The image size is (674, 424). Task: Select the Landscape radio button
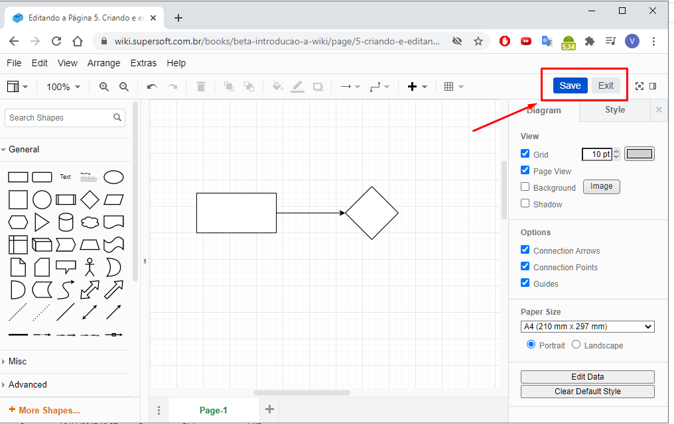pos(576,344)
